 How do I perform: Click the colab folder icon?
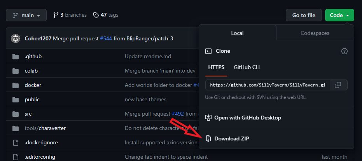[x=16, y=71]
